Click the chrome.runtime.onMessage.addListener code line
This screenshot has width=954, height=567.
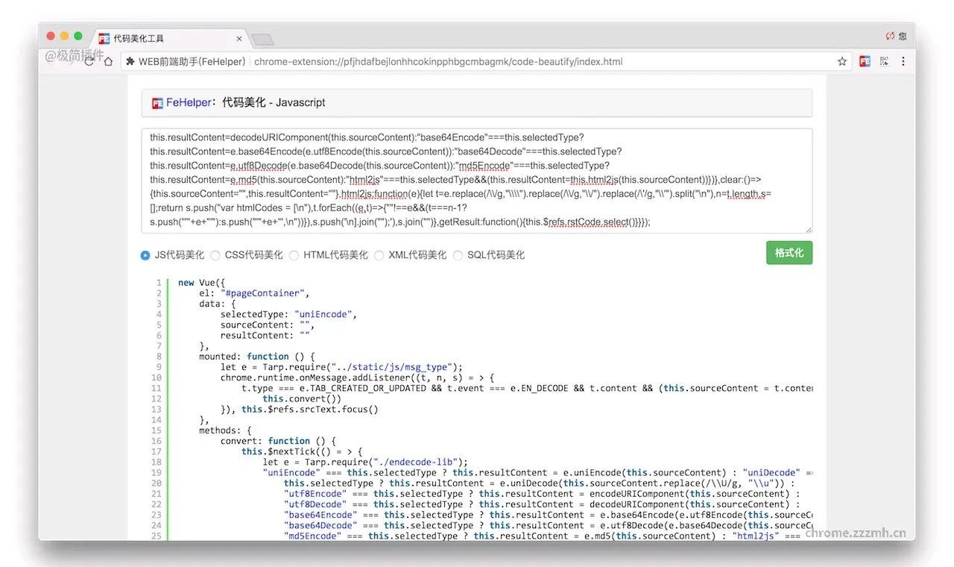point(357,378)
